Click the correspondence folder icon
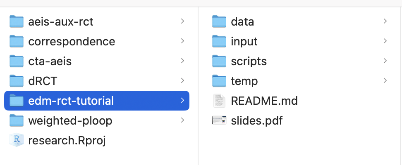402x165 pixels. click(x=17, y=41)
